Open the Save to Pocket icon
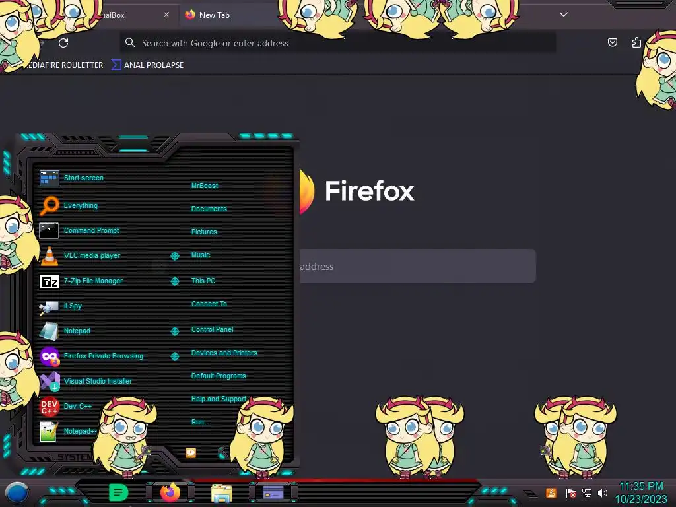This screenshot has width=676, height=507. pos(612,42)
